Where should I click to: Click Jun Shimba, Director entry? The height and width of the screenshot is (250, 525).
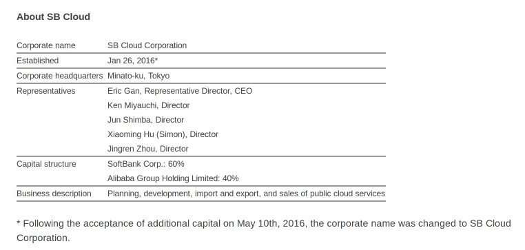click(145, 120)
